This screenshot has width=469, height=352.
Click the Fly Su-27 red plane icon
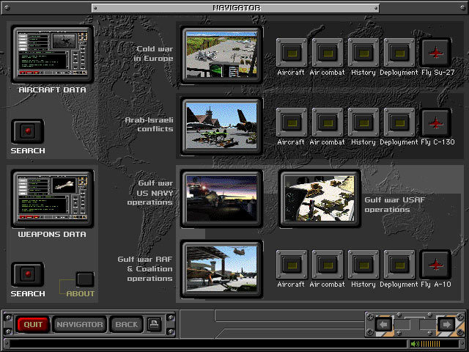(435, 53)
